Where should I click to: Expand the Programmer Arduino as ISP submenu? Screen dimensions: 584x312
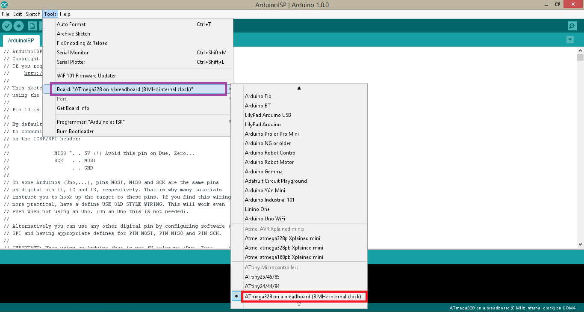tap(138, 122)
